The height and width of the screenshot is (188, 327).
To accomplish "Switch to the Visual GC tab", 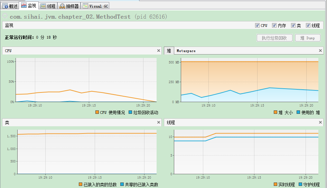I will 95,6.
